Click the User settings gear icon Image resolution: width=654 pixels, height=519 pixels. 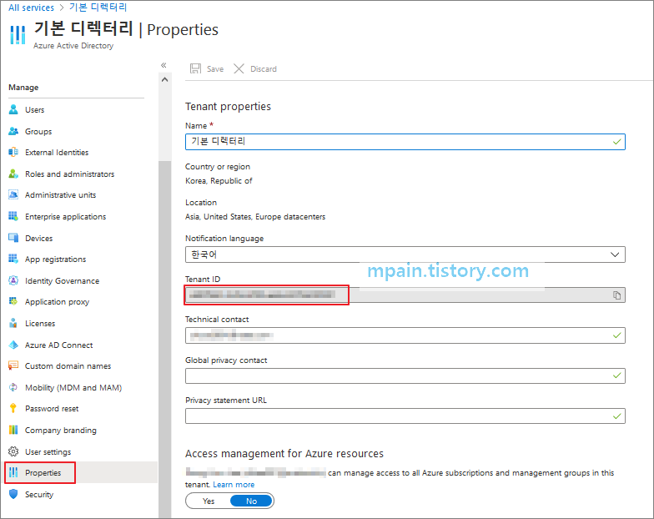tap(13, 451)
